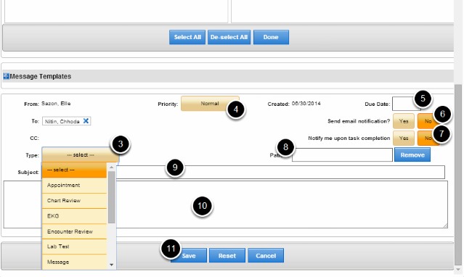Remove recipient Nitin, Chhoda with X icon
Viewport: 464px width, 277px height.
[86, 121]
